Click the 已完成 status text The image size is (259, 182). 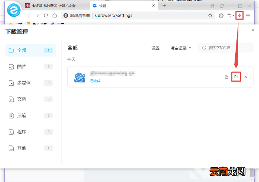point(95,81)
